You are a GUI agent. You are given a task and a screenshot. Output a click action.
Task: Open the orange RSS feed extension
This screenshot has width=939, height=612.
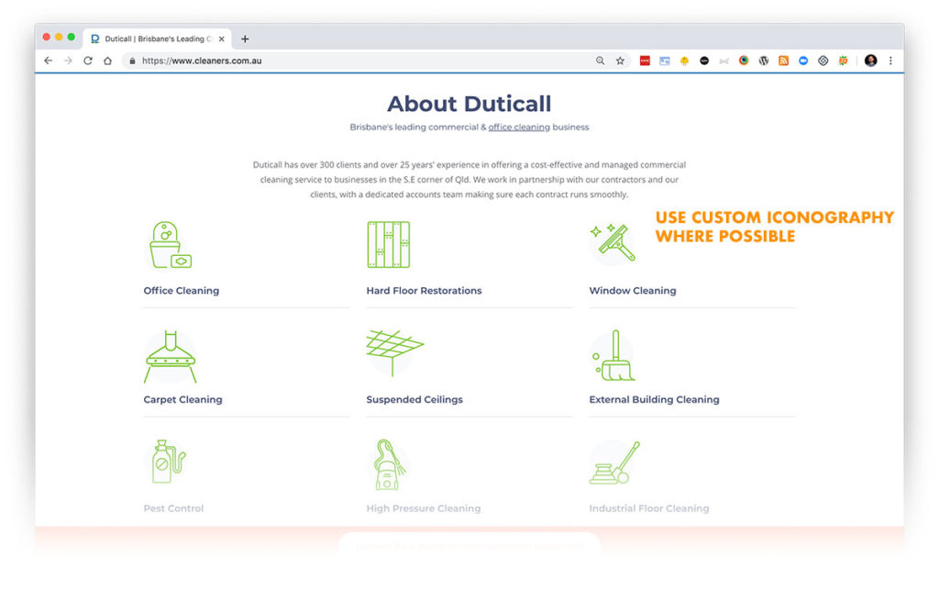pyautogui.click(x=783, y=61)
